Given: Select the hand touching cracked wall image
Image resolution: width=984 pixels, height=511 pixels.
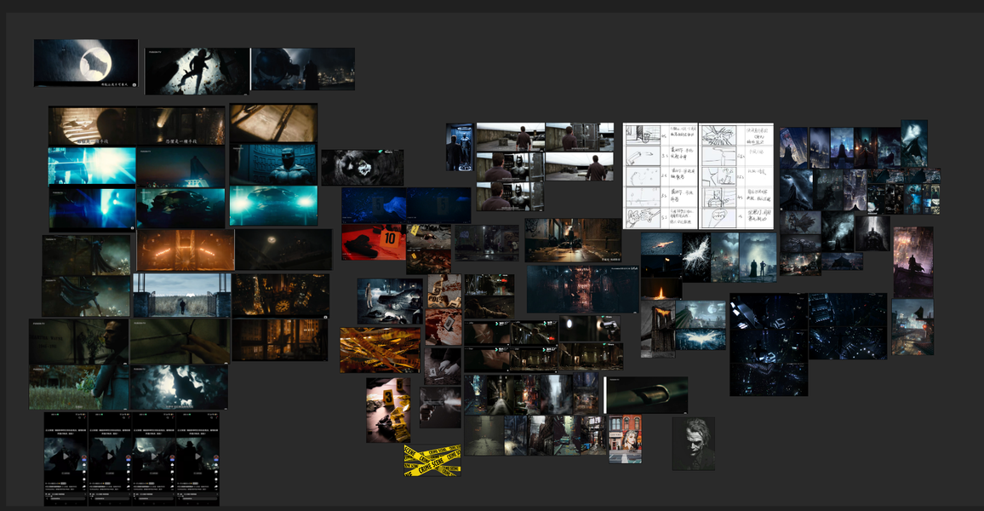Looking at the screenshot, I should click(180, 342).
